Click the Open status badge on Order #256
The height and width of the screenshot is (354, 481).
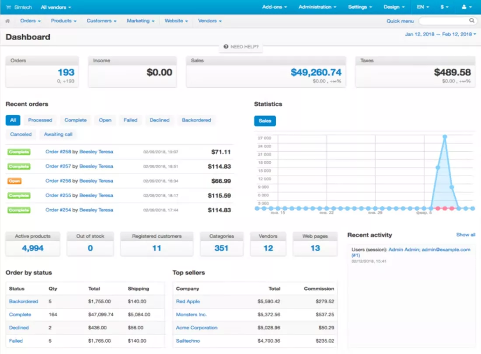click(x=14, y=181)
